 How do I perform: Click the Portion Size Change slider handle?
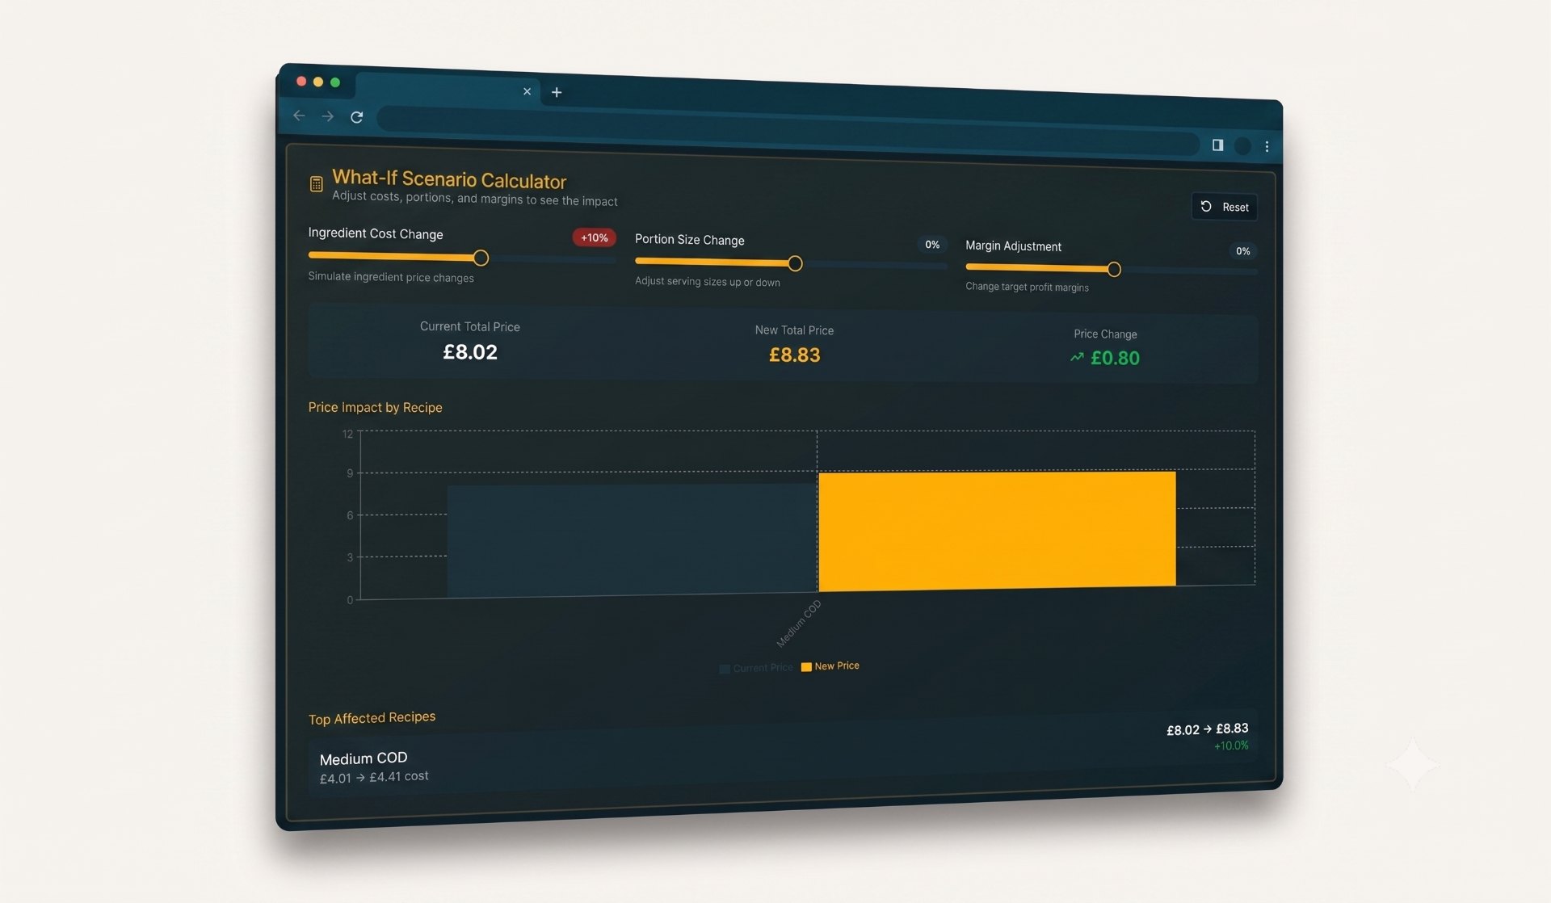coord(795,263)
